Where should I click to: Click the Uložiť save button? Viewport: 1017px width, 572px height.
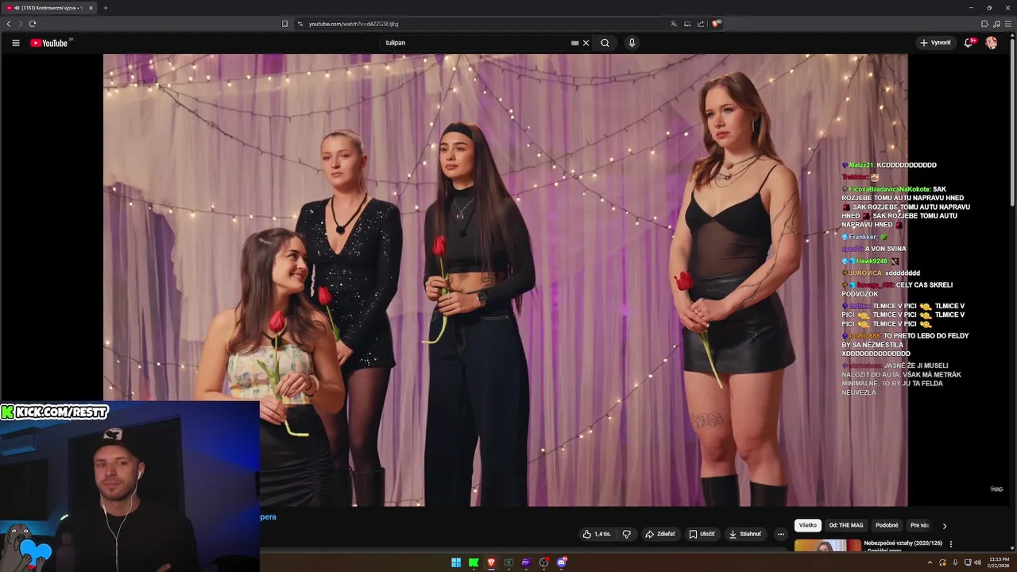point(702,534)
